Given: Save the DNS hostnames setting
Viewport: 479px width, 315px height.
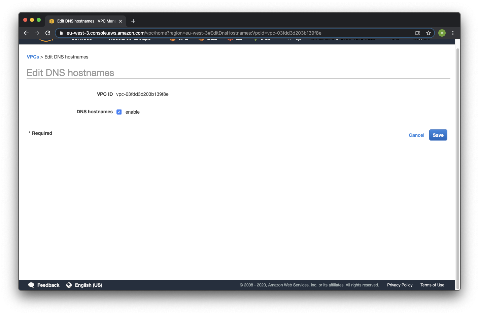Looking at the screenshot, I should (x=438, y=135).
